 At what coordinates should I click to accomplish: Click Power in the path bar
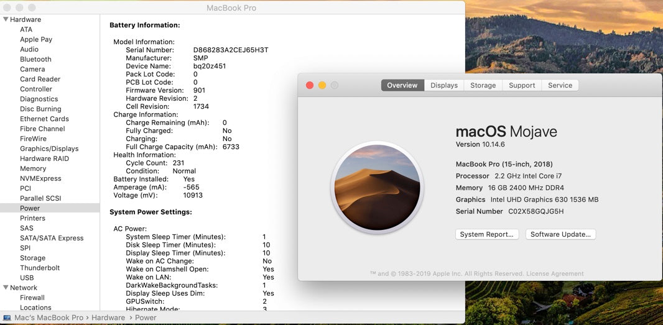[146, 318]
